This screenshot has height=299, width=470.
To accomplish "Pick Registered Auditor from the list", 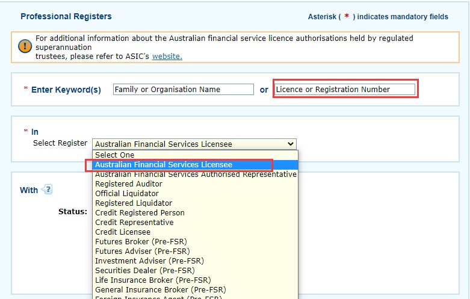I will (x=129, y=184).
